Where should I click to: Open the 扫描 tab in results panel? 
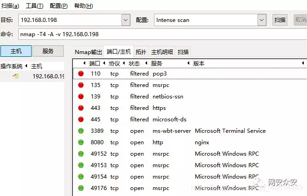point(183,52)
